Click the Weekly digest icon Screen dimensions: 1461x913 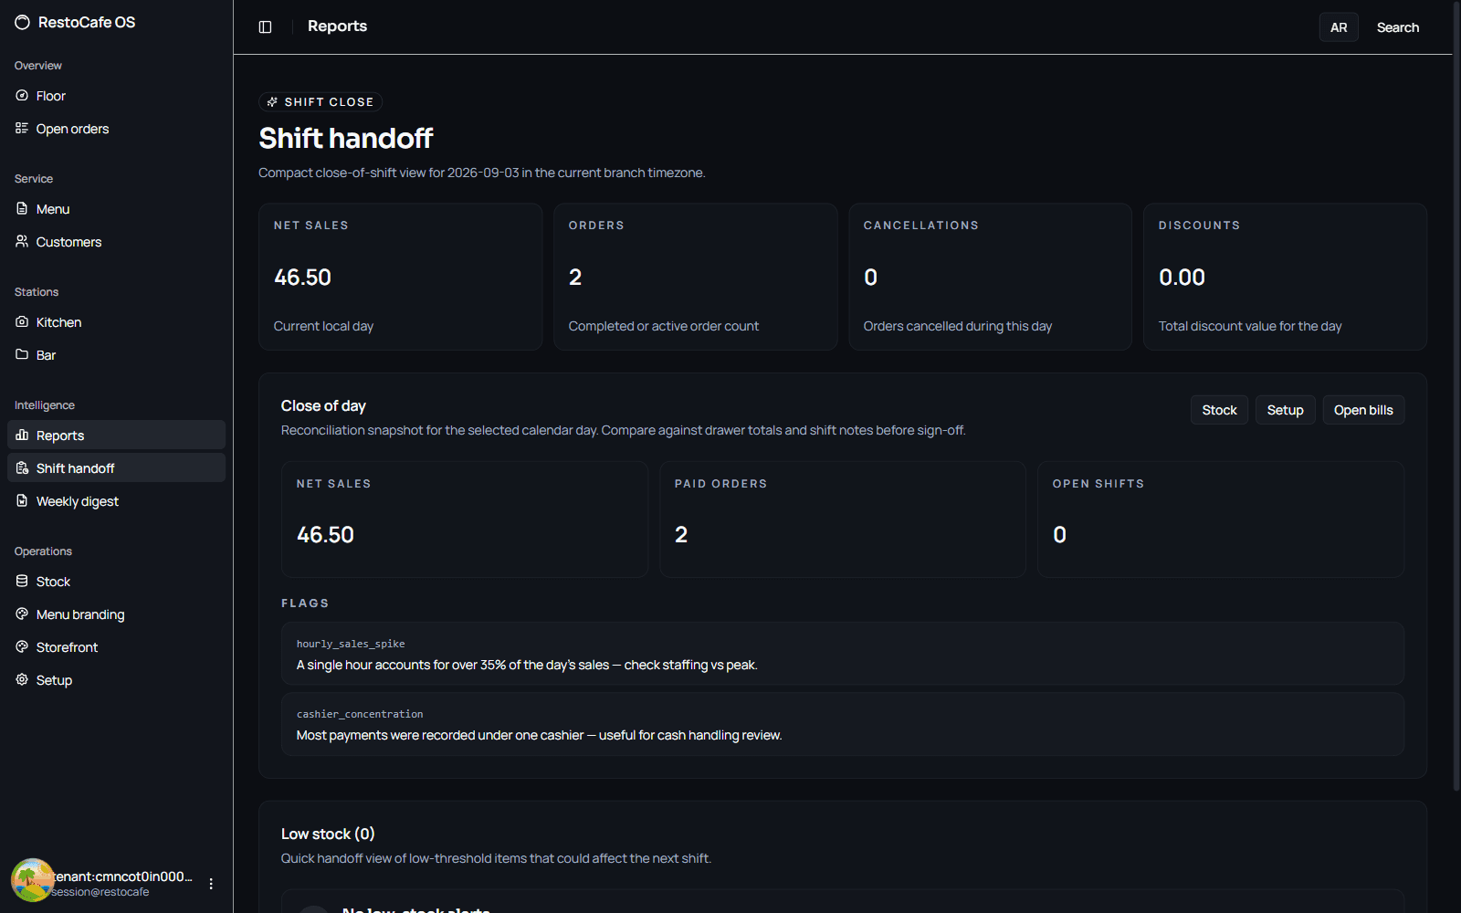(x=22, y=500)
